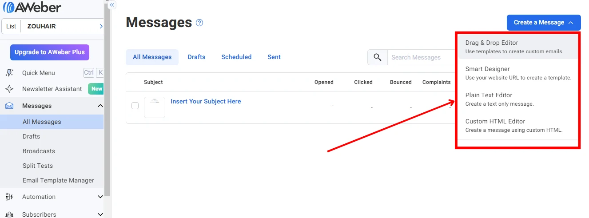Click the Newsletter Assistant sparkle icon
This screenshot has width=589, height=218.
click(x=9, y=89)
